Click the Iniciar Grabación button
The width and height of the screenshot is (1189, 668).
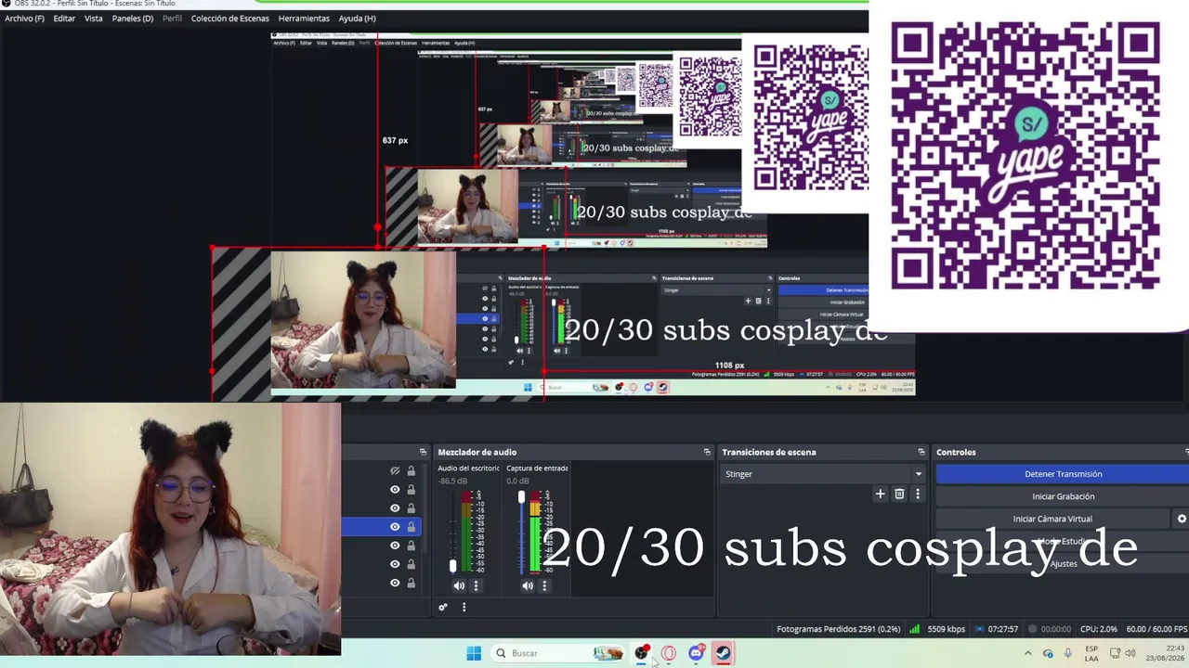coord(1063,496)
